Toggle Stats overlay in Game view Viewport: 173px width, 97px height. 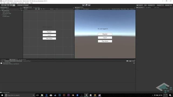pos(128,9)
